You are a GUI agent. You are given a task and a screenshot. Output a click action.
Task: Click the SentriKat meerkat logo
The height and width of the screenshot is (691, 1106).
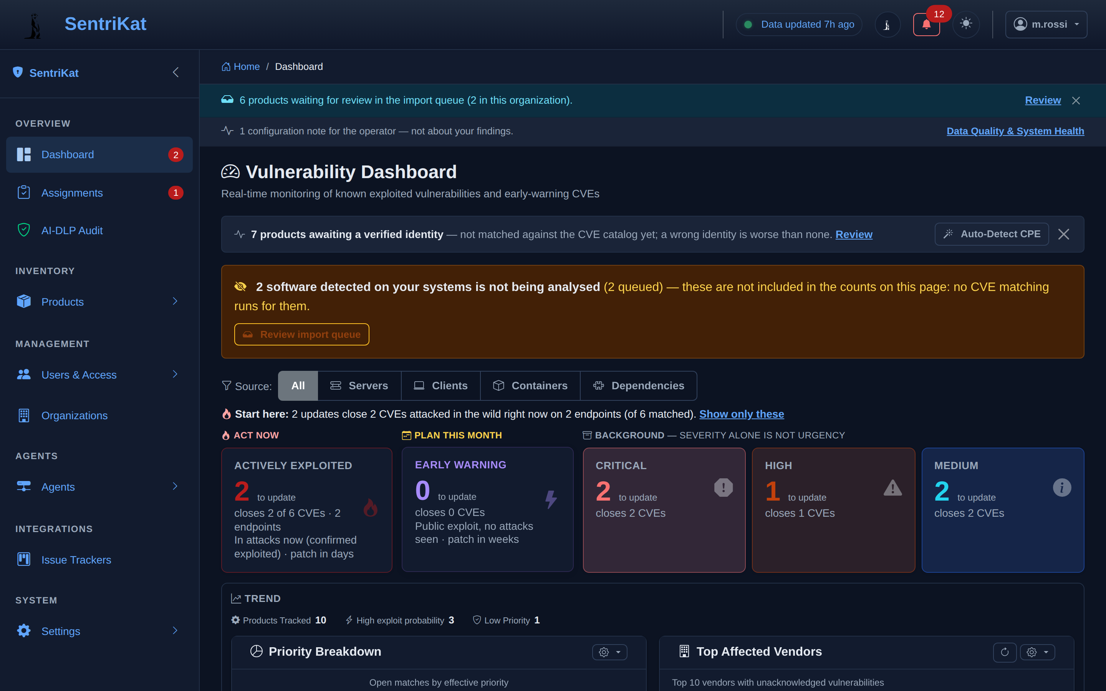[x=33, y=25]
